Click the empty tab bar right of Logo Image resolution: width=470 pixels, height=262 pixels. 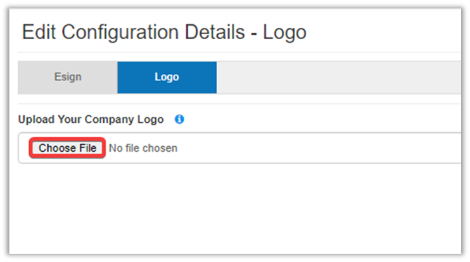(336, 77)
